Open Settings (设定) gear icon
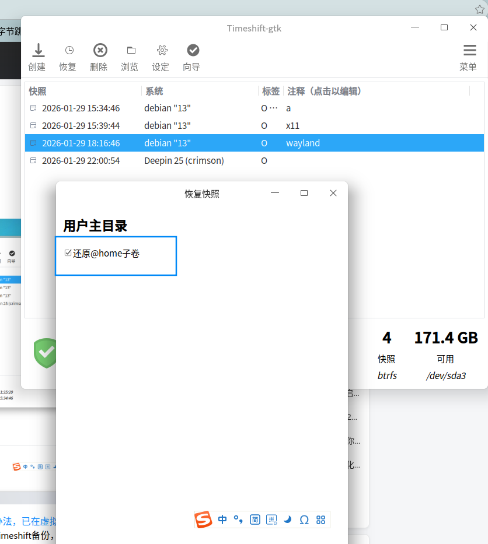Viewport: 488px width, 544px height. (x=162, y=50)
